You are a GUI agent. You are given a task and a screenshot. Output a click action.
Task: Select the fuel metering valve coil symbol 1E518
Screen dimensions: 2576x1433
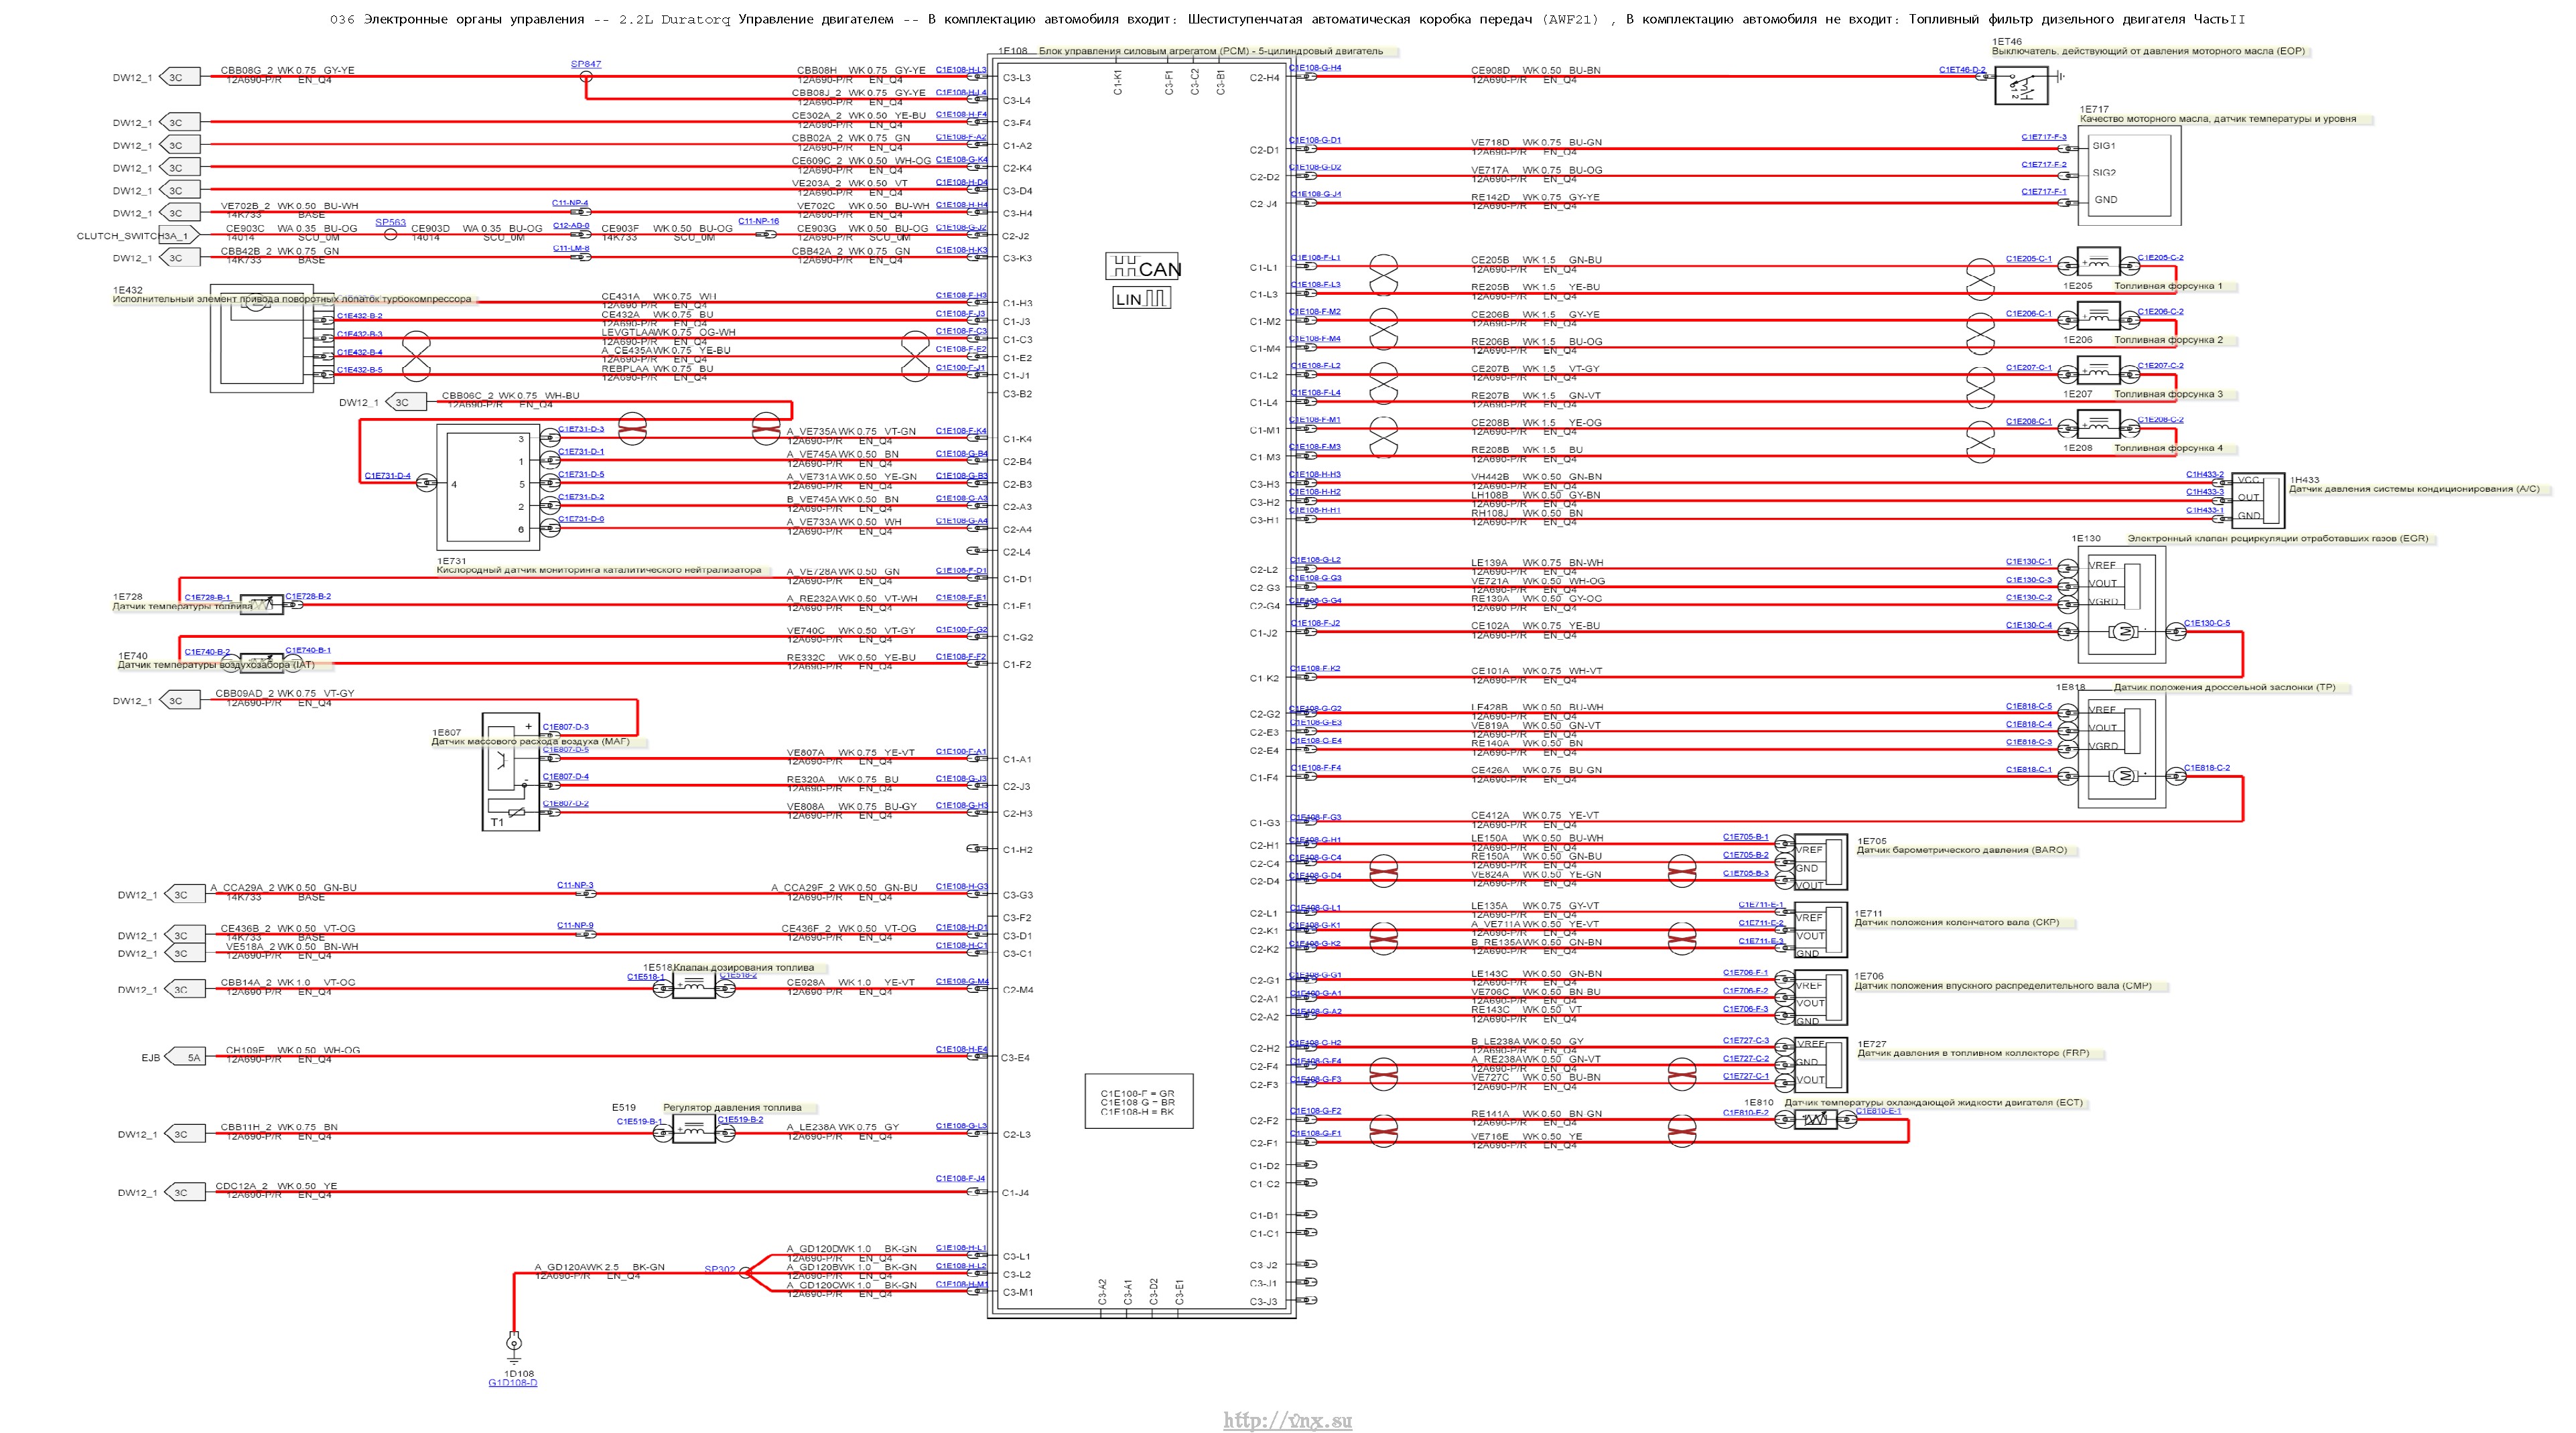coord(693,986)
